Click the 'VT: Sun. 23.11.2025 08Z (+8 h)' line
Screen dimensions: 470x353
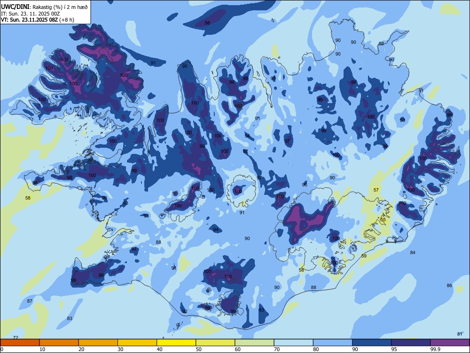[x=38, y=20]
